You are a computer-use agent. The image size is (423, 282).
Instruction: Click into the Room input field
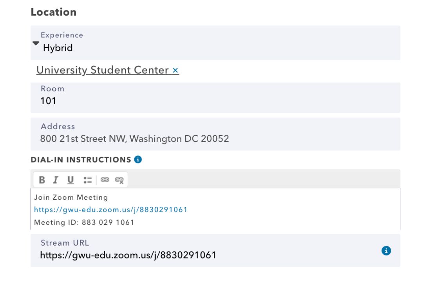tap(157, 100)
